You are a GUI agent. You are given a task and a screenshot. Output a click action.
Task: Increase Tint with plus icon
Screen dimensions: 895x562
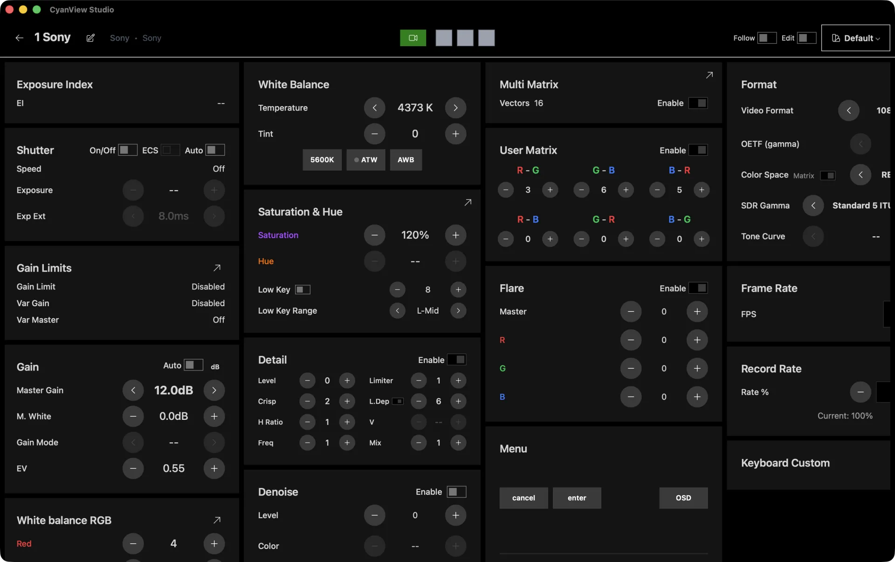pyautogui.click(x=455, y=134)
